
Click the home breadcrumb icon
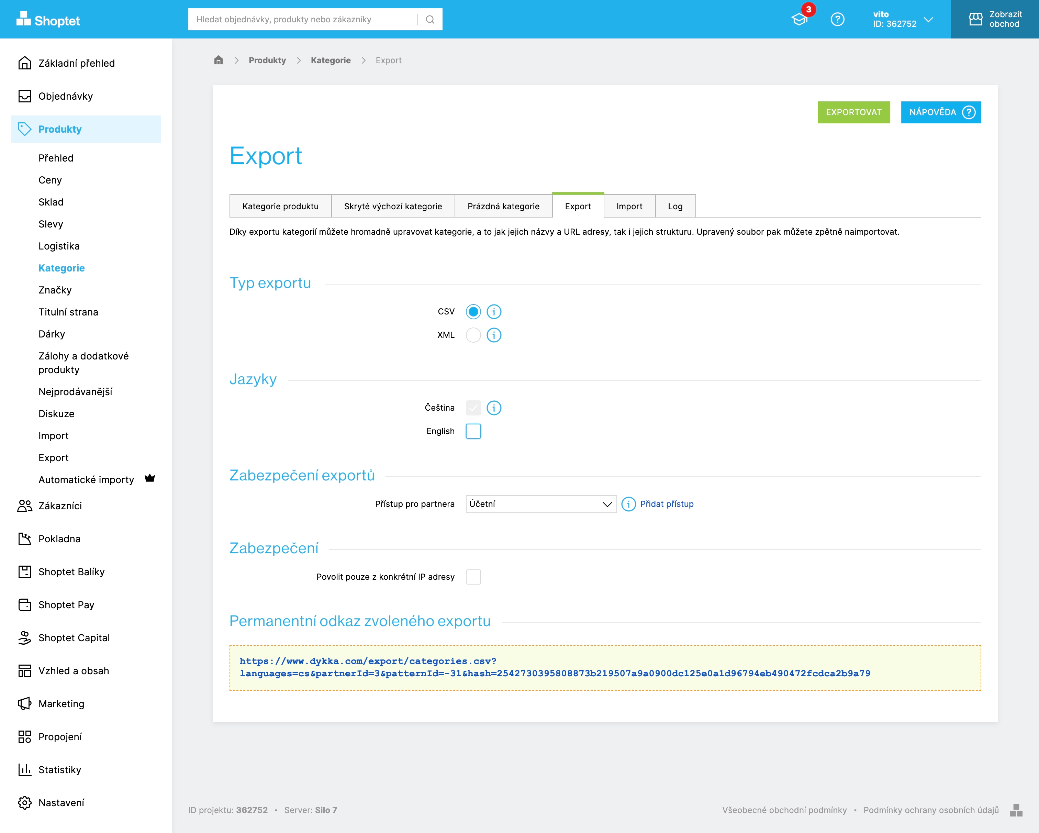pos(218,60)
